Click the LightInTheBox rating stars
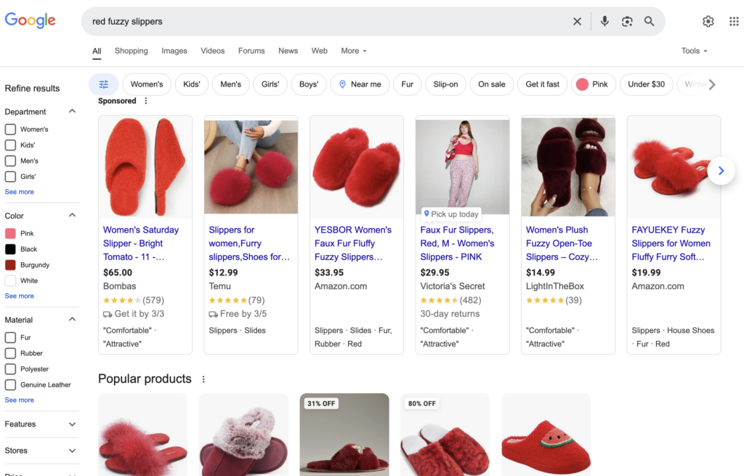 545,300
